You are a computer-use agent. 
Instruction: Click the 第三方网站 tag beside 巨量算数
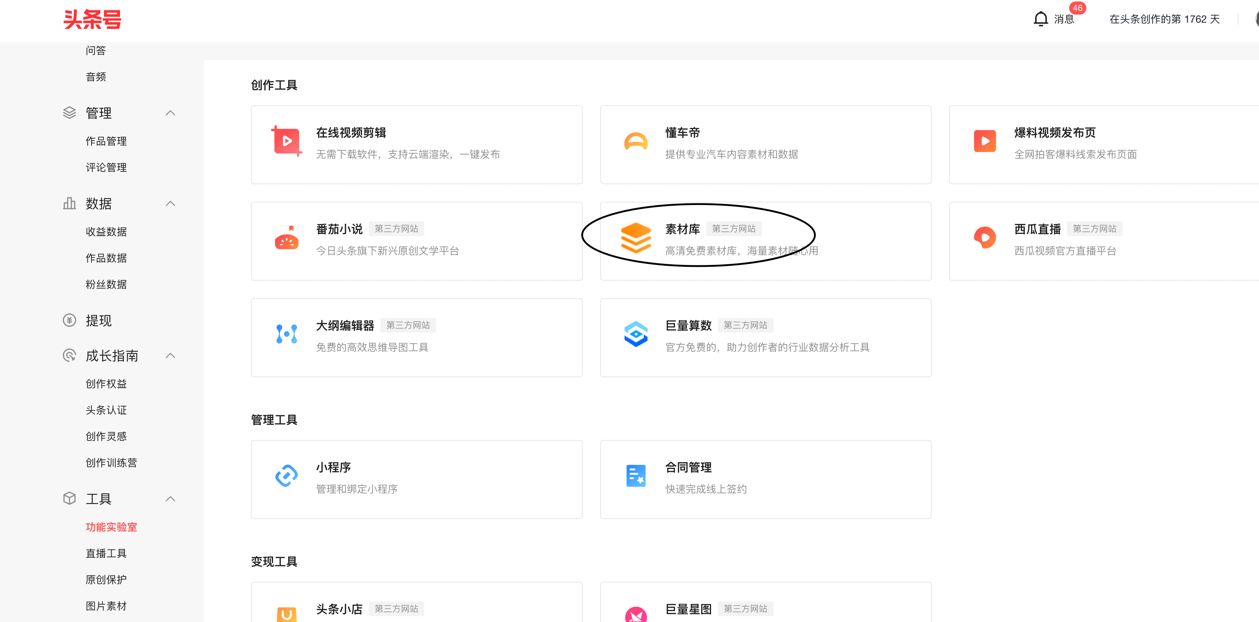click(x=745, y=325)
